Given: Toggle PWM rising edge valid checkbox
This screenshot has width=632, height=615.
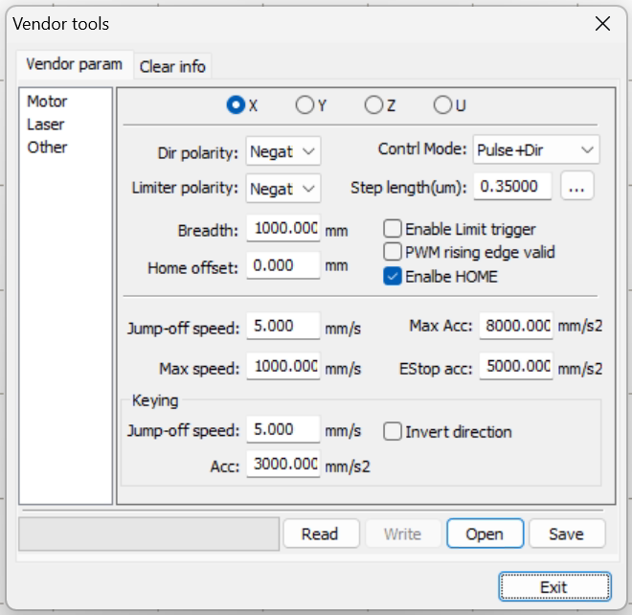Looking at the screenshot, I should 393,252.
